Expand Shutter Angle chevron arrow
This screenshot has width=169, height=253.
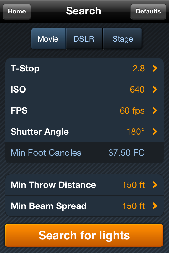[155, 132]
